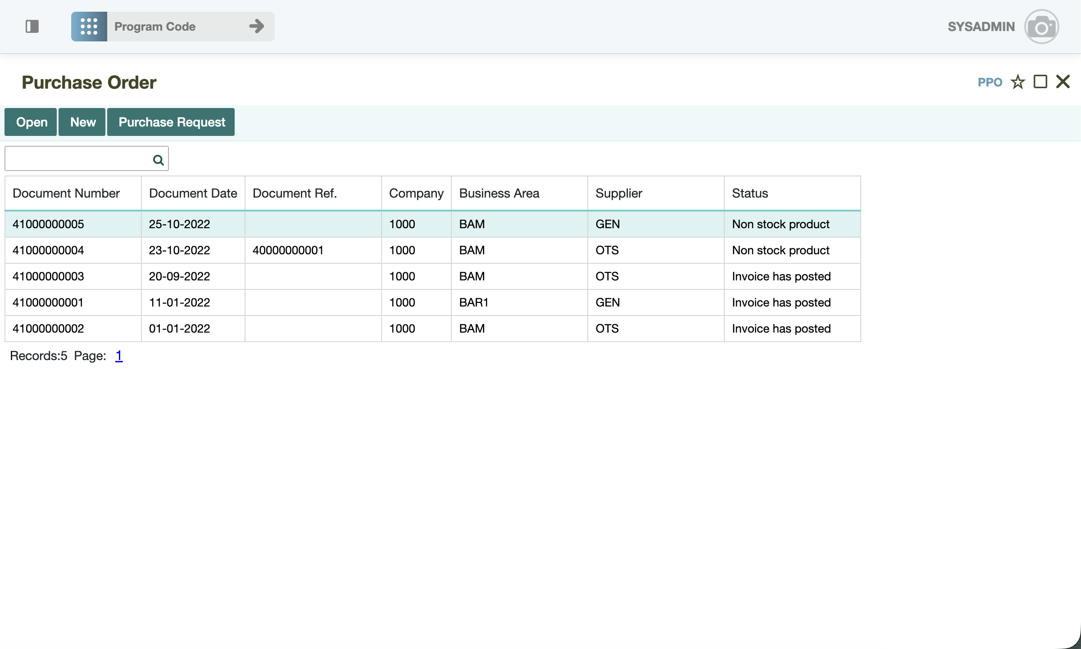Viewport: 1081px width, 649px height.
Task: Maximize the Purchase Order panel
Action: point(1040,82)
